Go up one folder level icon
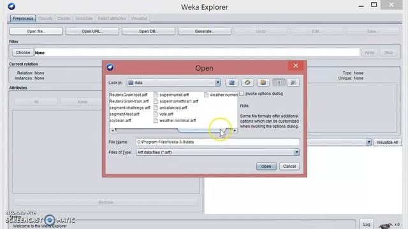Viewport: 408px width, 229px height. pos(231,83)
